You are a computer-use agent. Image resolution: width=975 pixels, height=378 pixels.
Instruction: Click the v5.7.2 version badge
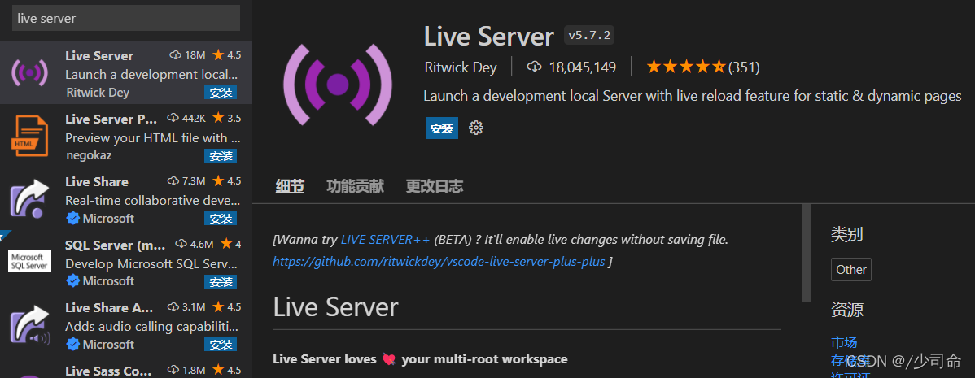pos(589,36)
